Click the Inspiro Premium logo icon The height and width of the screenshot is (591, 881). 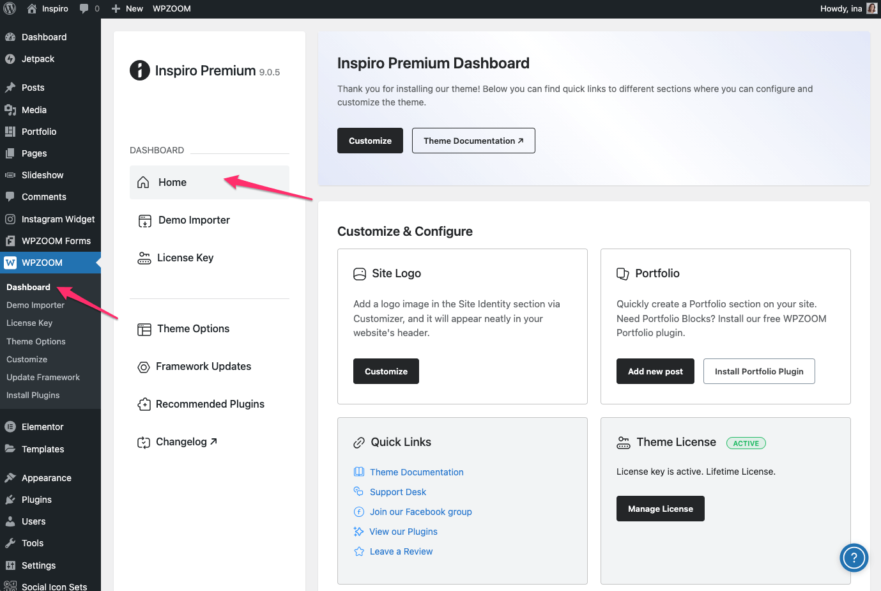pyautogui.click(x=140, y=70)
